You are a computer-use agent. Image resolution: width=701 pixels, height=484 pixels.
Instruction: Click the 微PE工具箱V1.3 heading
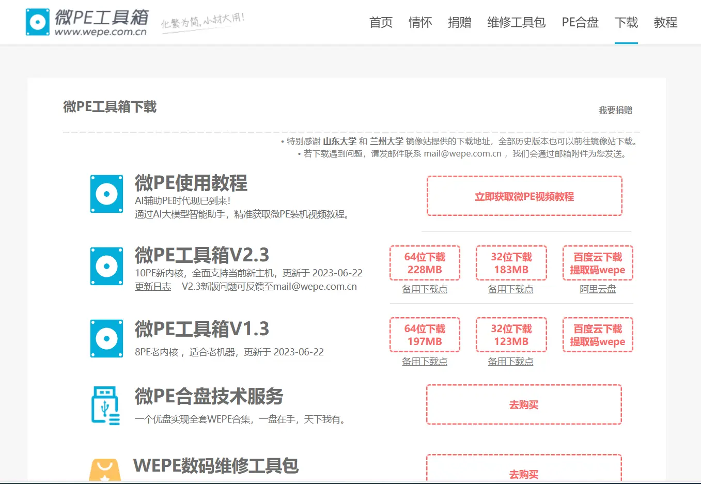(x=202, y=329)
